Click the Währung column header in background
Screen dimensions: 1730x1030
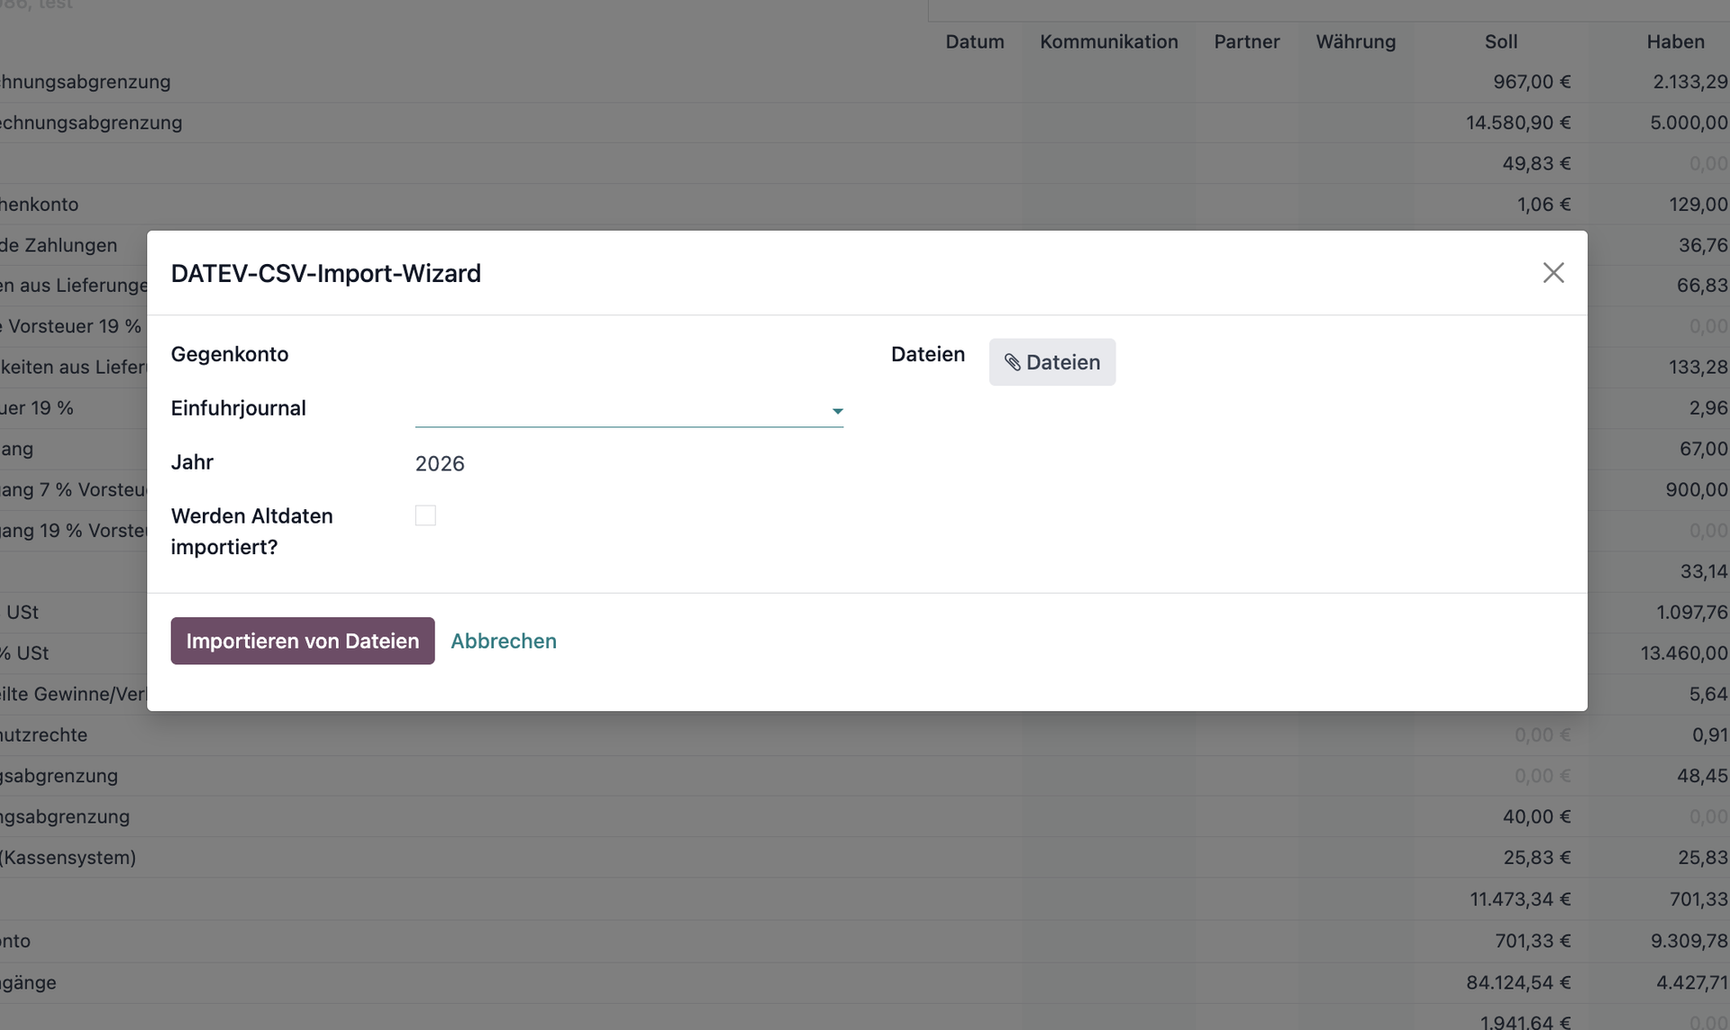coord(1356,41)
